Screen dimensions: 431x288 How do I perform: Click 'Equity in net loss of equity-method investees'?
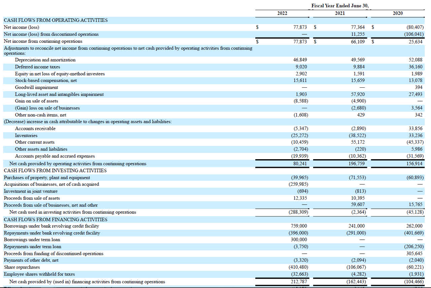point(60,74)
